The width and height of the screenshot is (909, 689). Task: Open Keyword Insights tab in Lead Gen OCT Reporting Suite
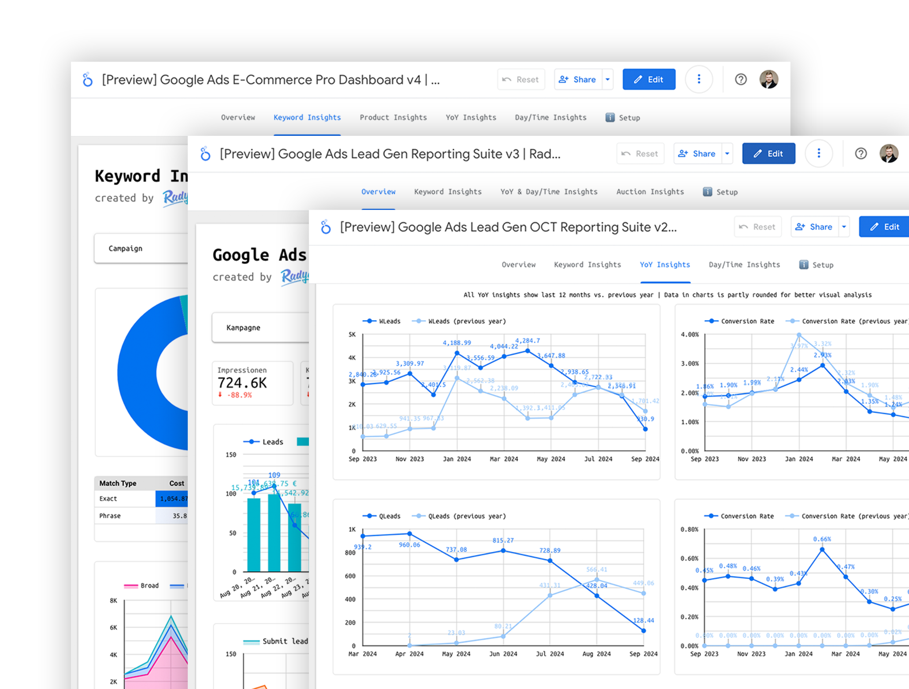coord(587,264)
